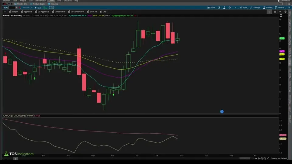The height and width of the screenshot is (164, 292).
Task: Open the MarketWatch tab
Action: pyautogui.click(x=40, y=1)
